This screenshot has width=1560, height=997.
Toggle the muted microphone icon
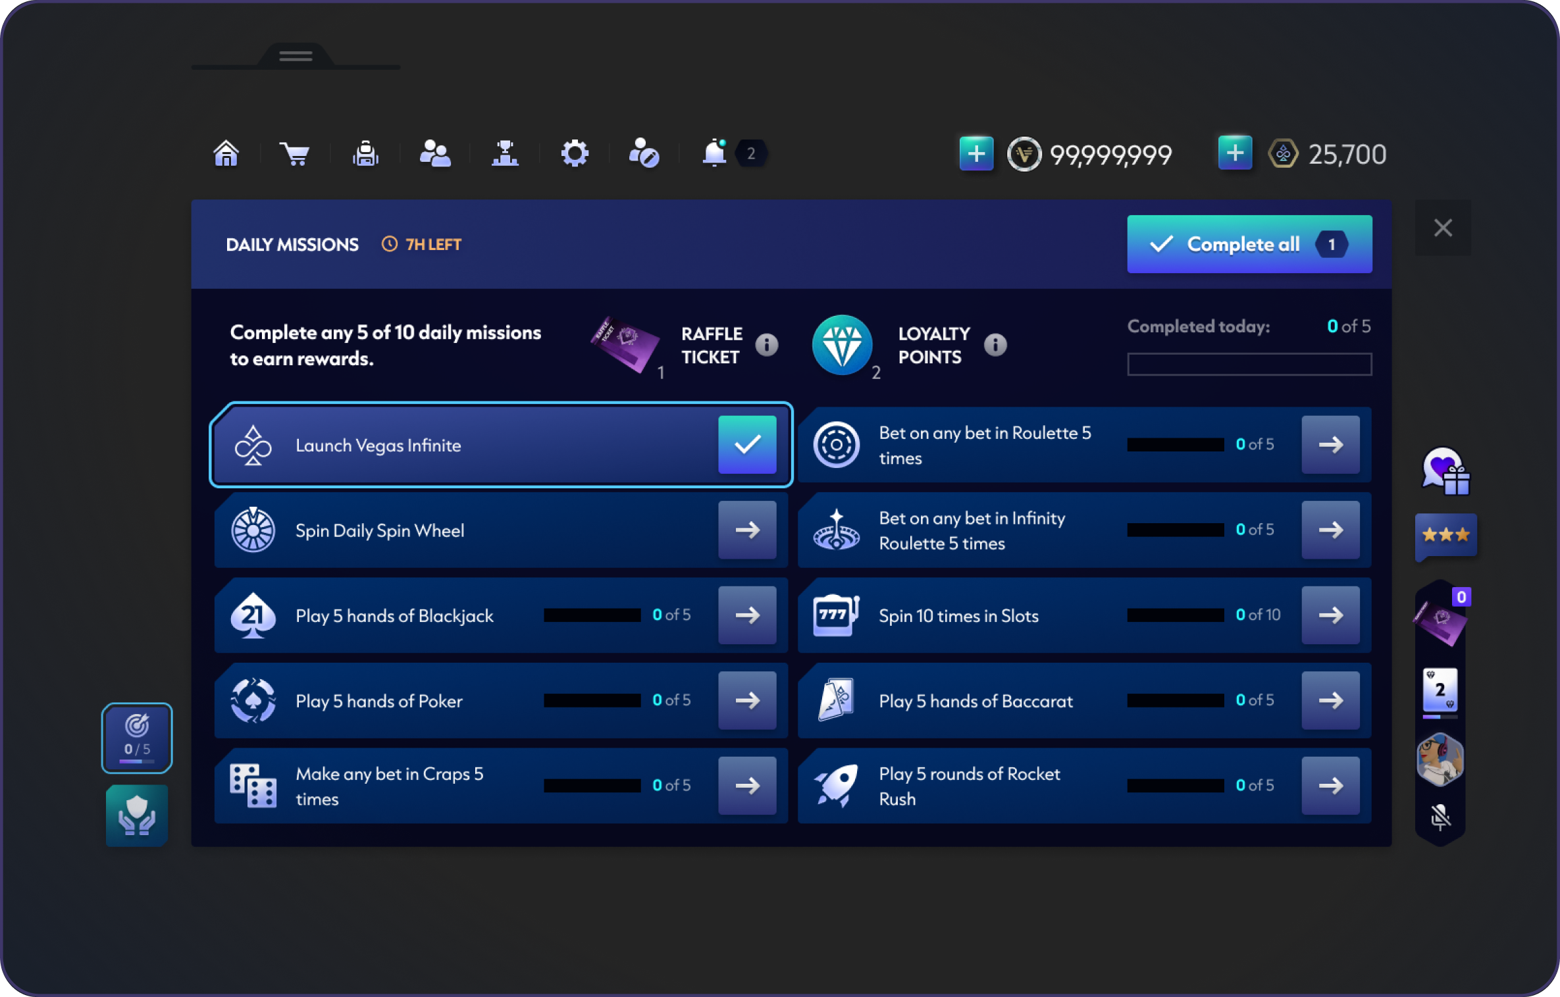tap(1440, 817)
